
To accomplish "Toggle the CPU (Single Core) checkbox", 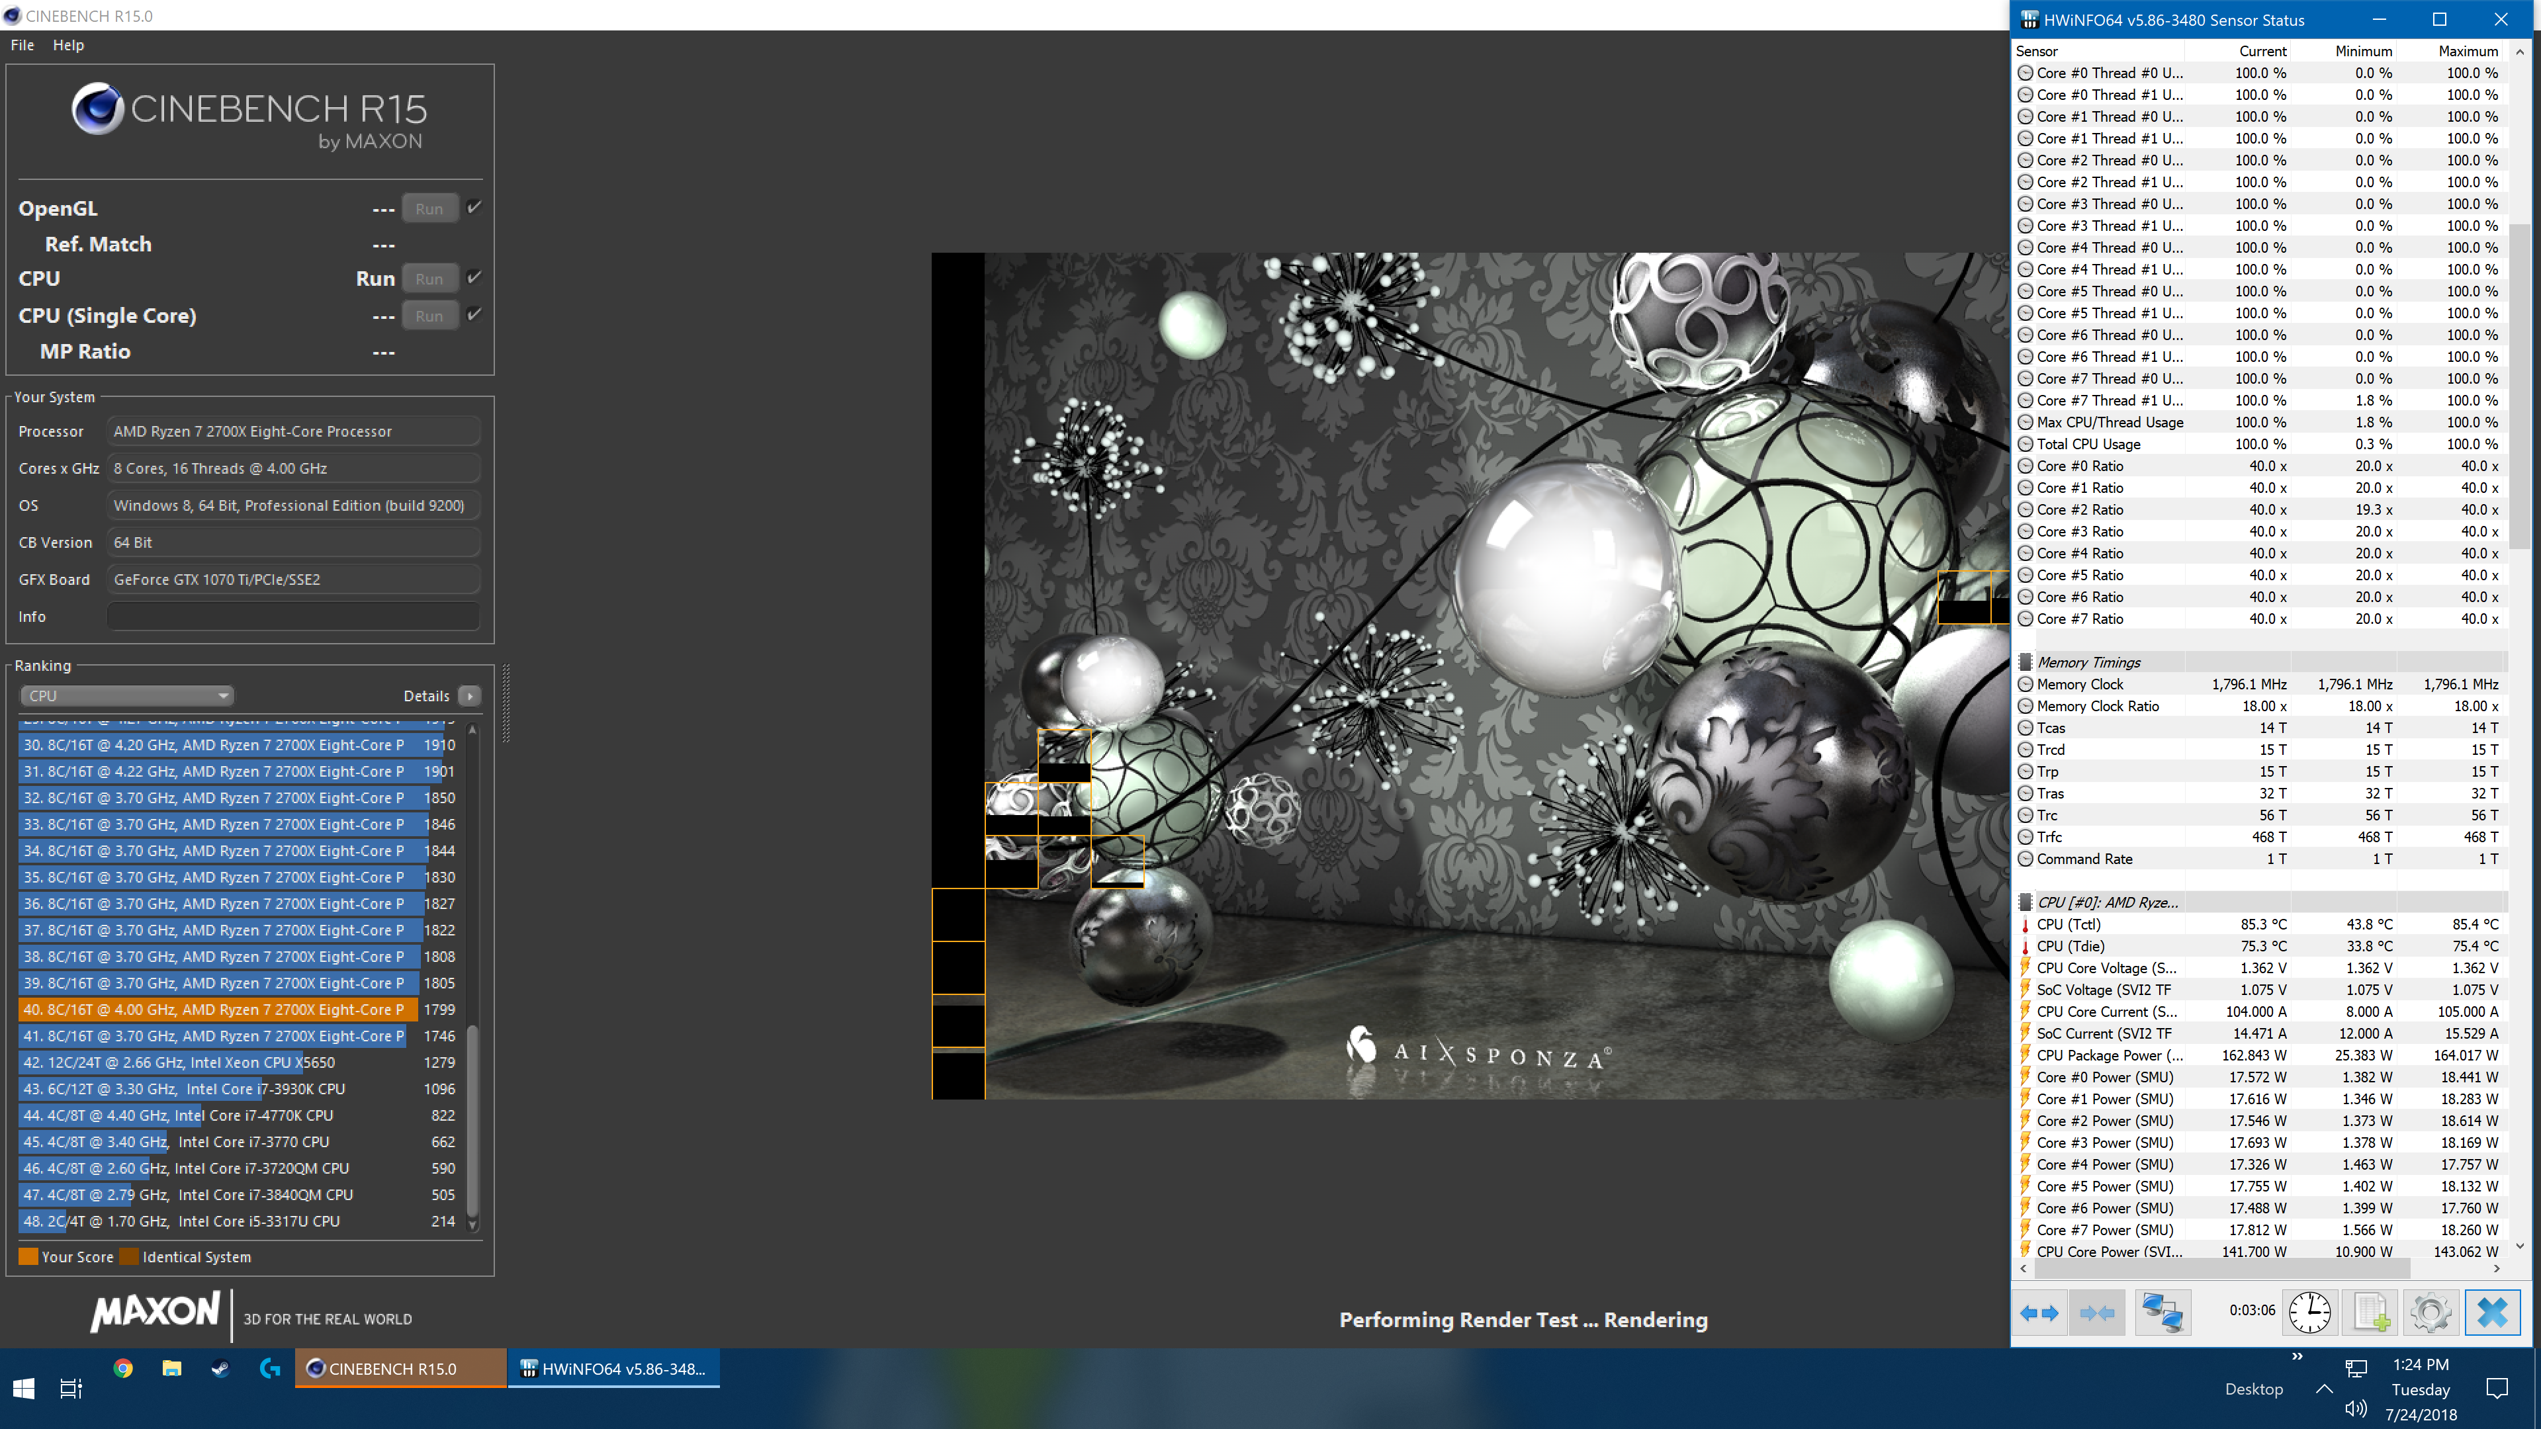I will [474, 315].
